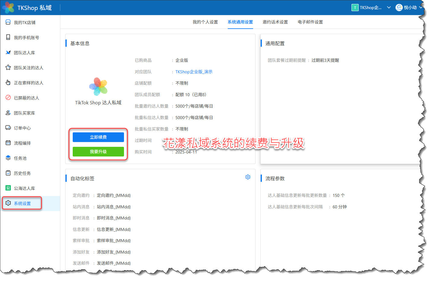The image size is (432, 281).
Task: Click the truck icon for 订单中心
Action: coord(8,128)
